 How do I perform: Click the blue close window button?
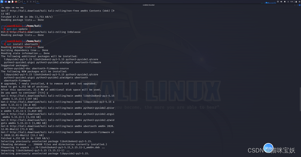(x=300, y=5)
